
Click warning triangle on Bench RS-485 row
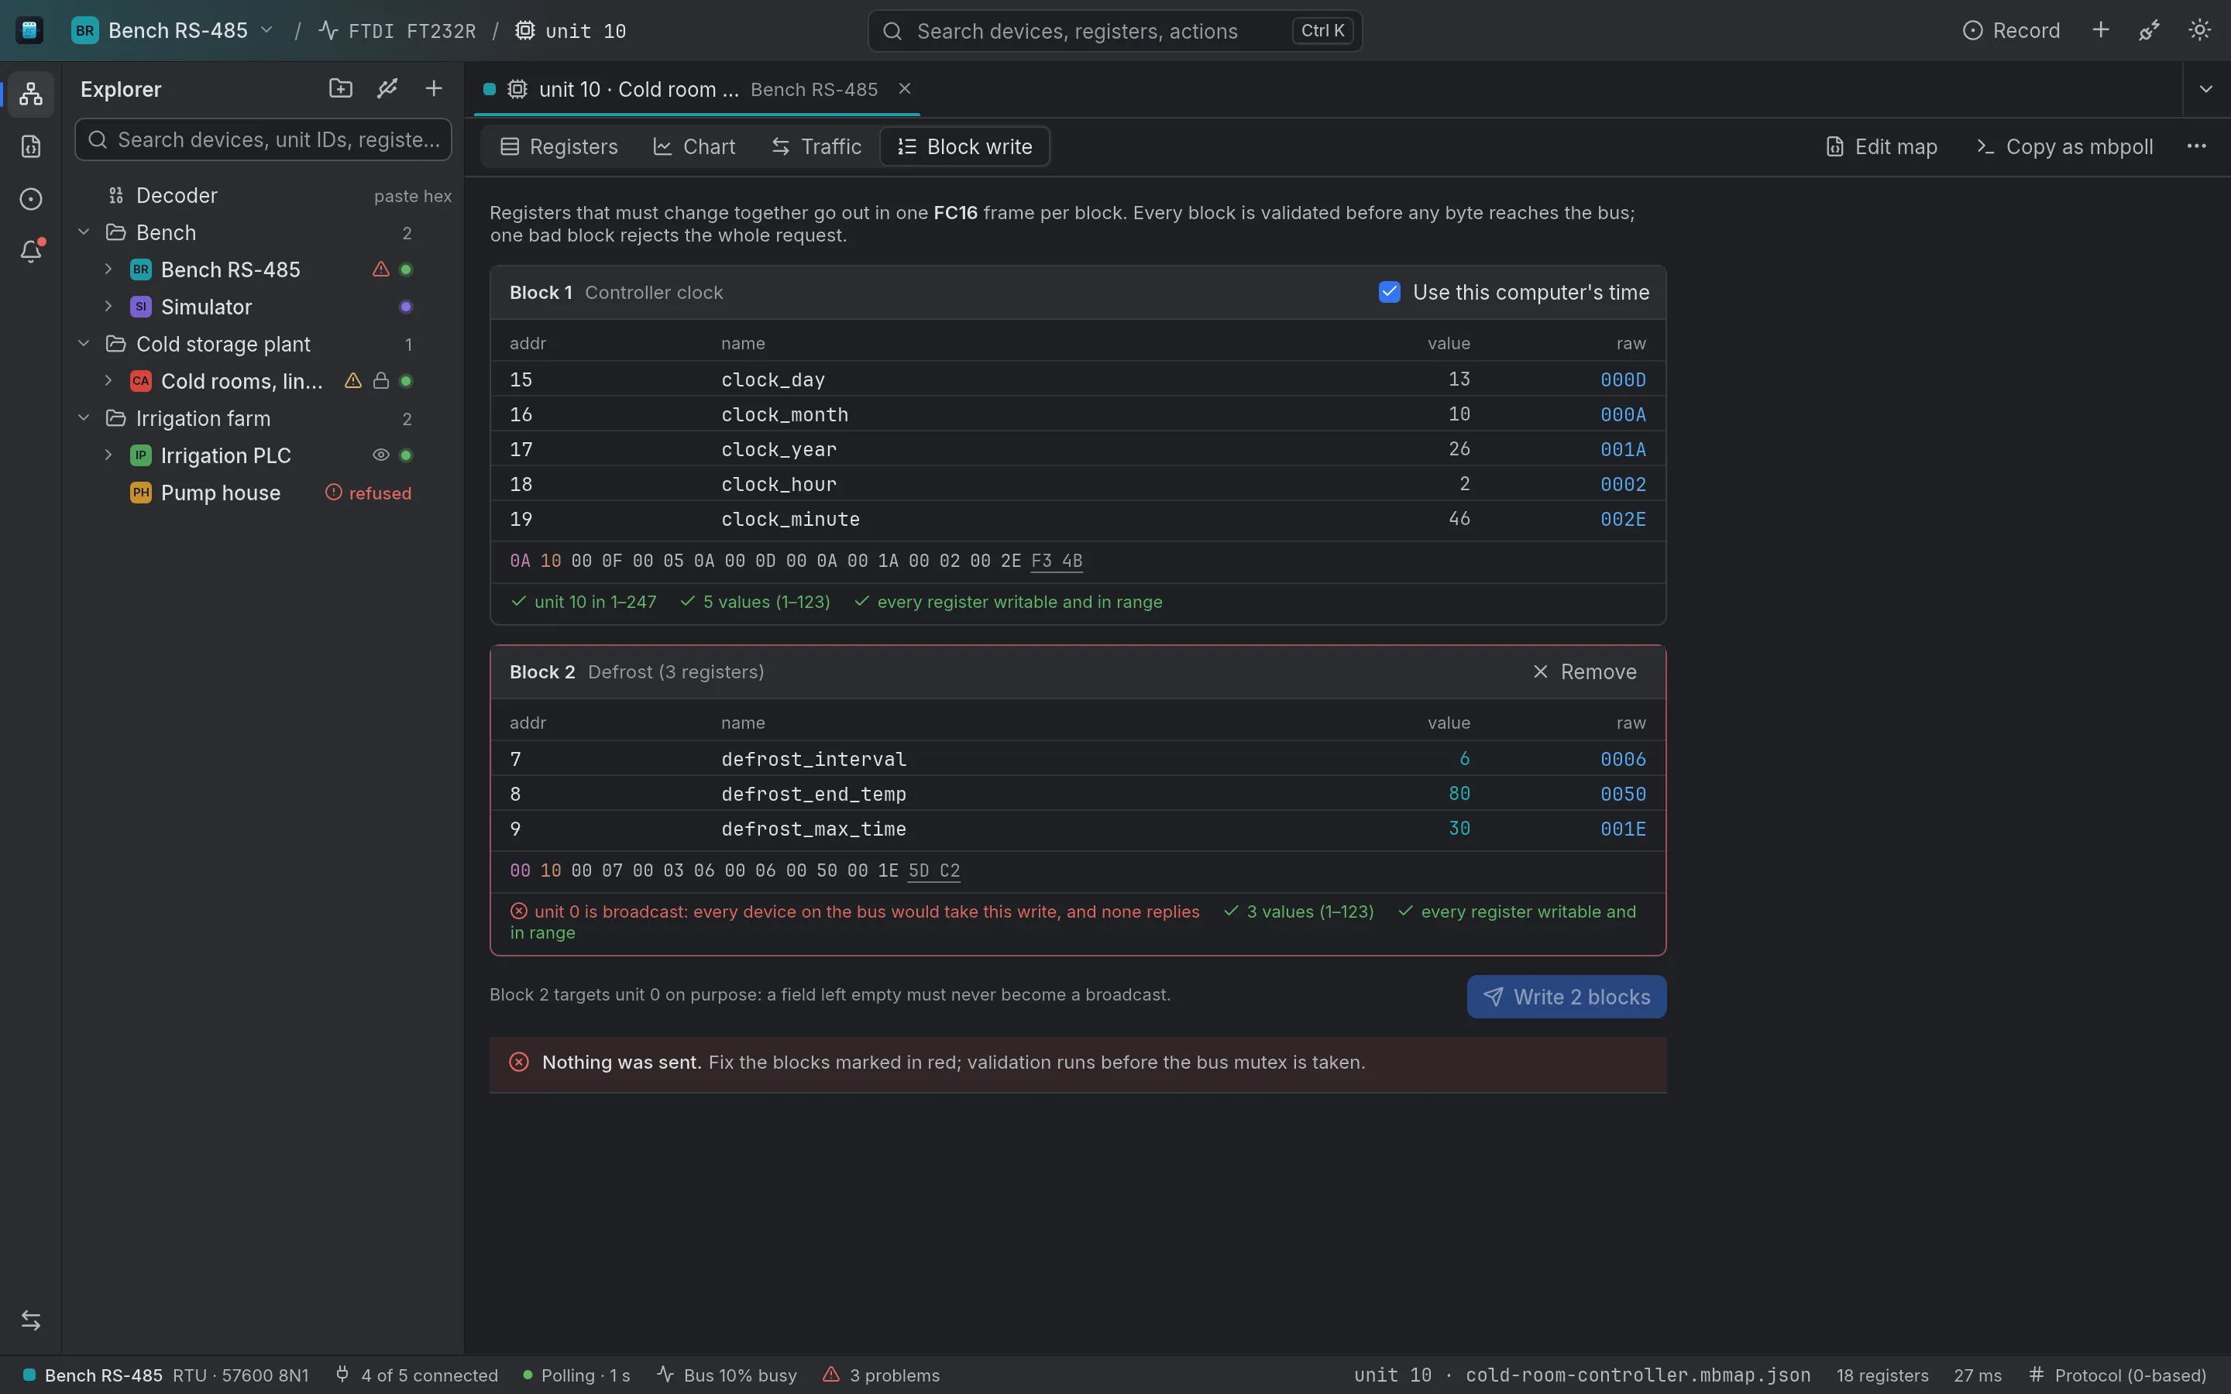click(381, 270)
